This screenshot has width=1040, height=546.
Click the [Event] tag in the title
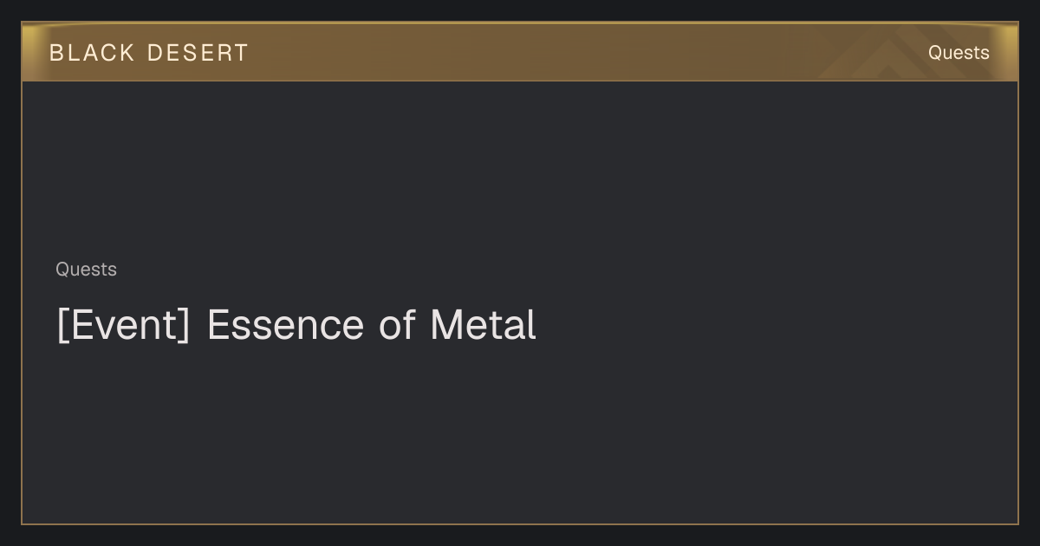[x=123, y=326]
